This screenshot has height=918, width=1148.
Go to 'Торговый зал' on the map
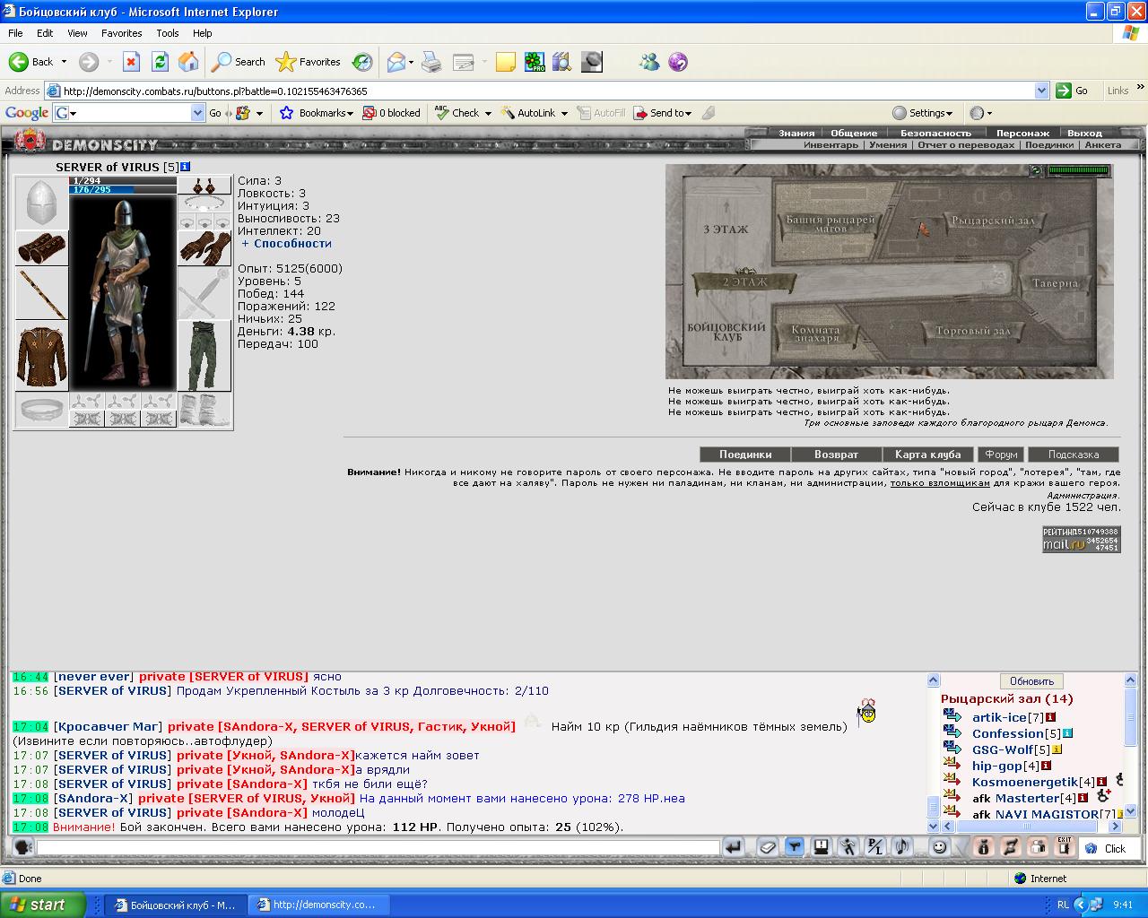[x=973, y=331]
